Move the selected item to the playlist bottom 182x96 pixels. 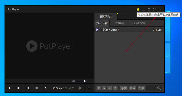coord(115,88)
